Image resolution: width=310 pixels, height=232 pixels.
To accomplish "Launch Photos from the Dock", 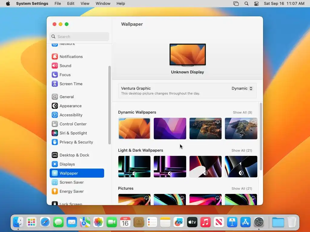I will click(98, 222).
